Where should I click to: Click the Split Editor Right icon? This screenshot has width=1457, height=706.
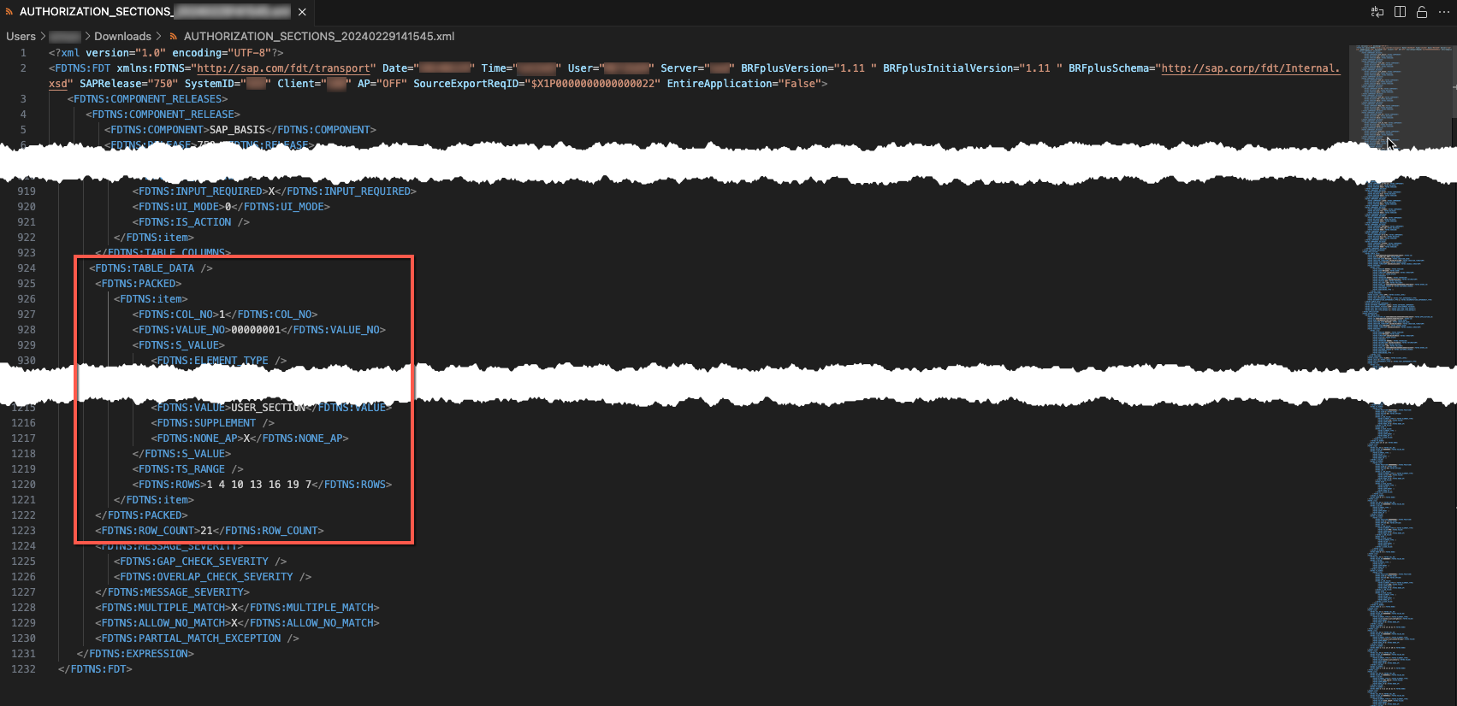[x=1400, y=12]
